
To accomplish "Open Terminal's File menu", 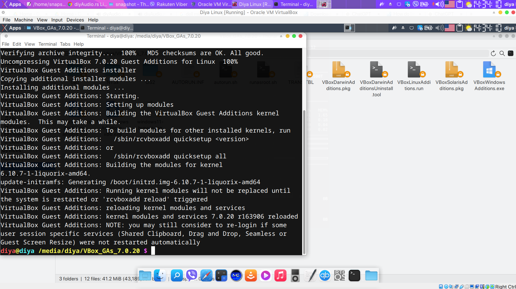I will pos(5,44).
